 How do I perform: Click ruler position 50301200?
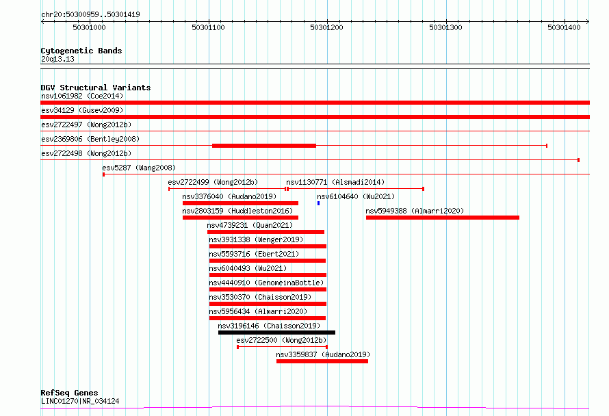coord(326,27)
